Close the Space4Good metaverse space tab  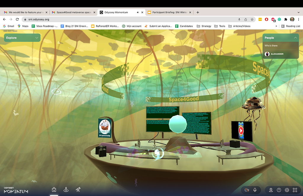pos(94,12)
